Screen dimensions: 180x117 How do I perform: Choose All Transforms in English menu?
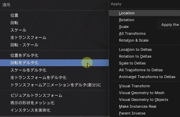tap(132, 34)
